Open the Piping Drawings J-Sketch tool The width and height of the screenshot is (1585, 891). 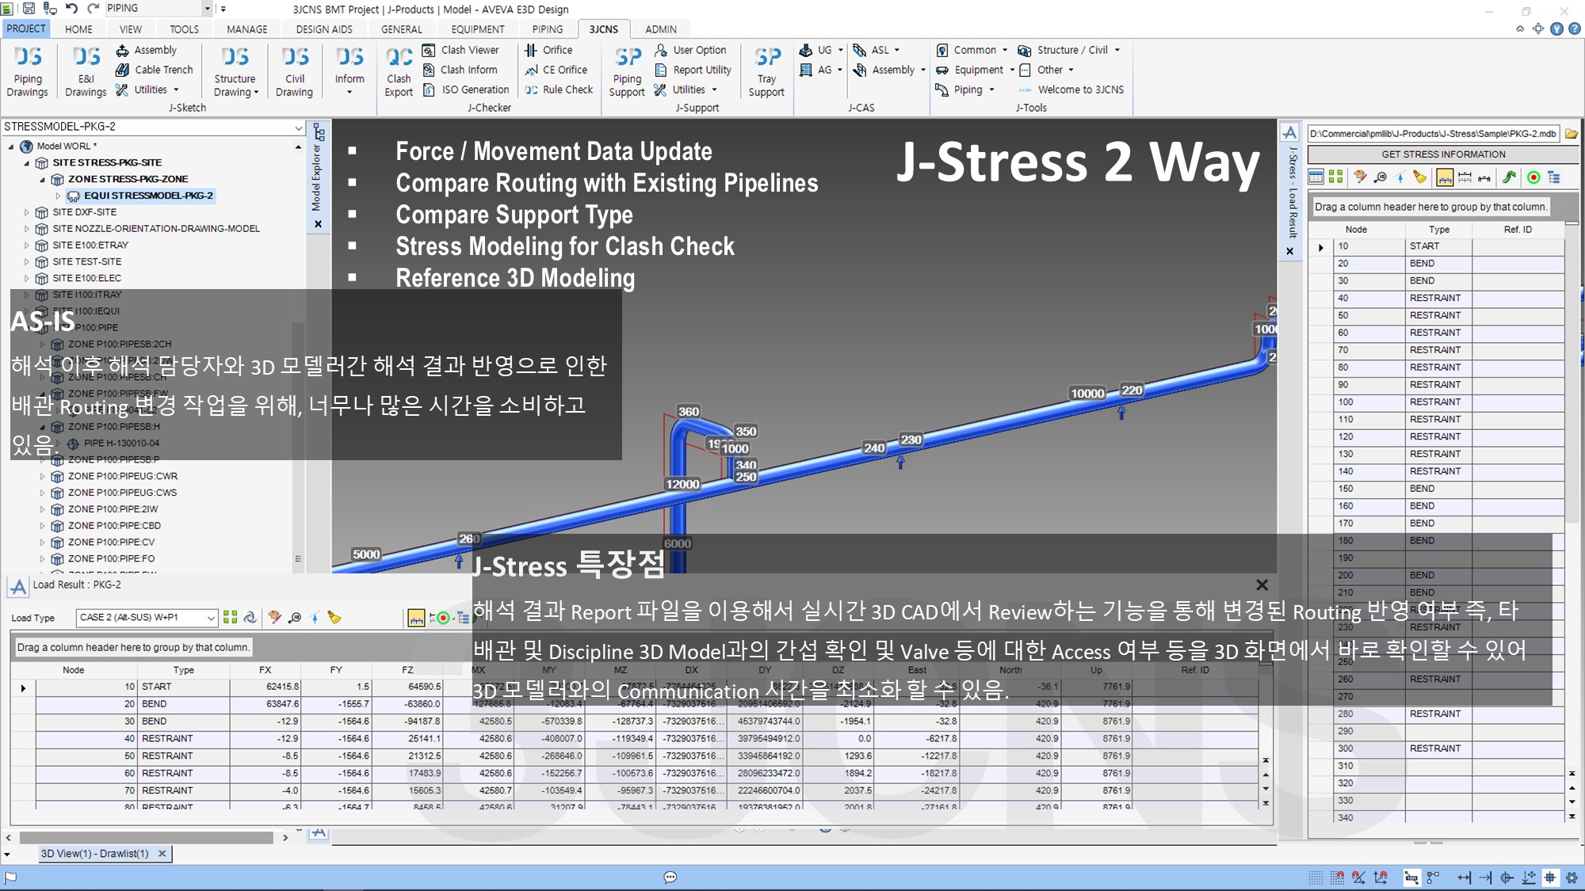(x=28, y=71)
